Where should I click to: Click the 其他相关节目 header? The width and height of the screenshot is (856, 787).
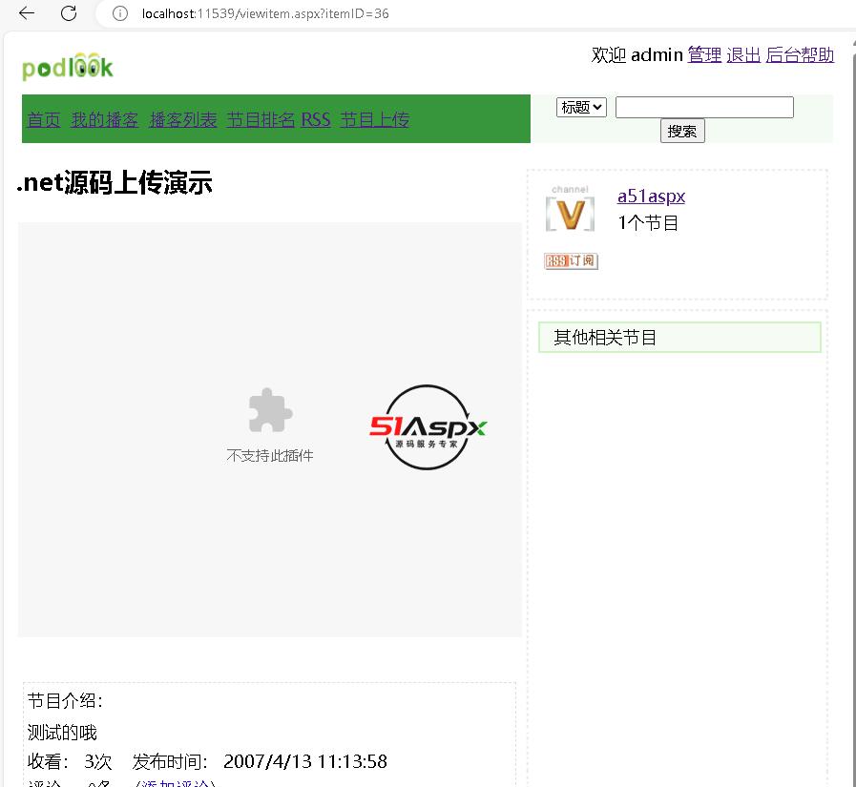click(679, 338)
